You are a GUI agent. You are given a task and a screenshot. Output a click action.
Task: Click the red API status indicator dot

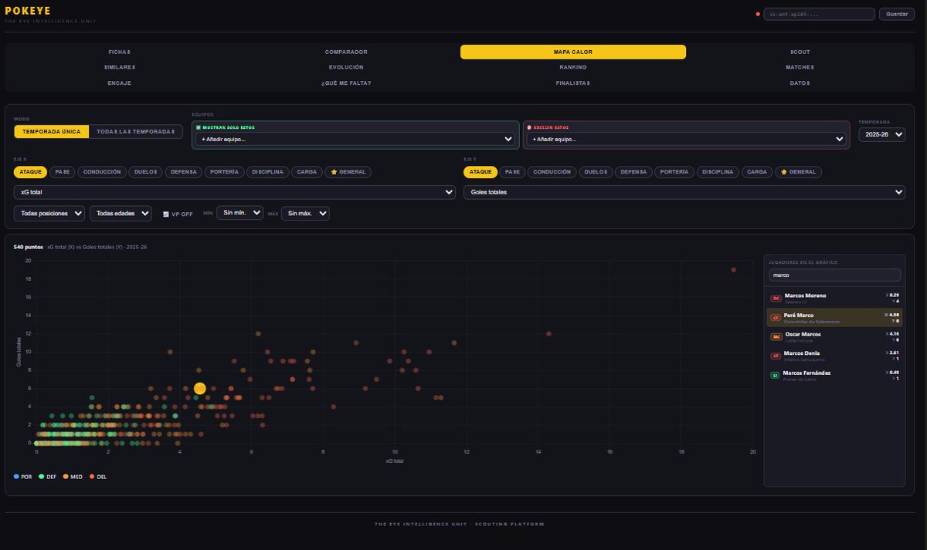758,14
